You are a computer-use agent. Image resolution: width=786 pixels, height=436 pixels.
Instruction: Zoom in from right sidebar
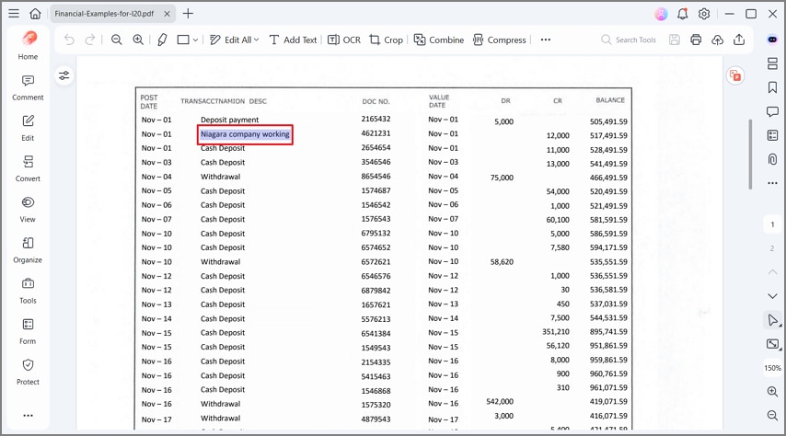(x=772, y=392)
